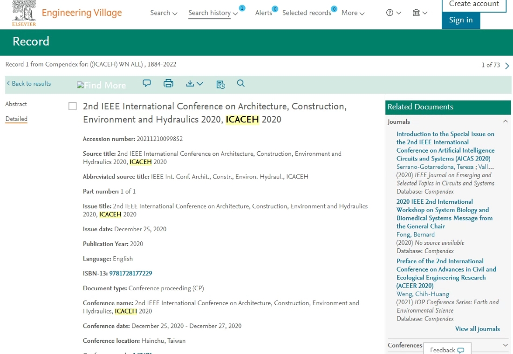The width and height of the screenshot is (513, 354).
Task: Click the Conference location Hsinchu, Taiwan text
Action: coord(163,341)
